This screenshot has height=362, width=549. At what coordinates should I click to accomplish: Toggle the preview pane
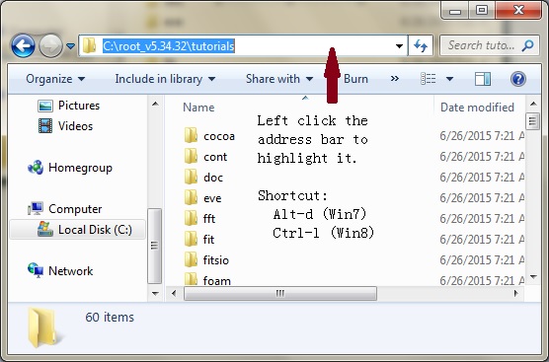pos(483,79)
